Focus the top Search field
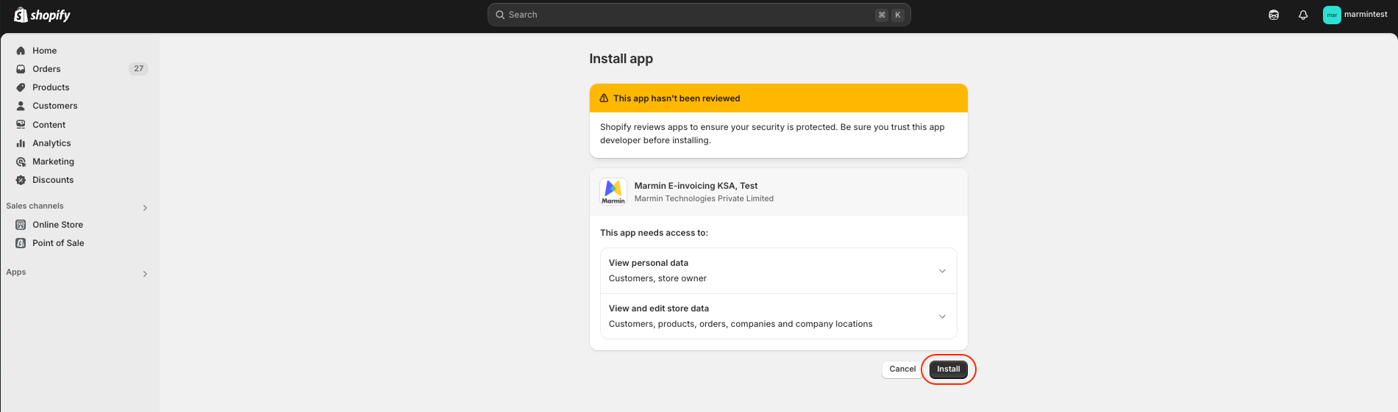The width and height of the screenshot is (1398, 412). [699, 15]
